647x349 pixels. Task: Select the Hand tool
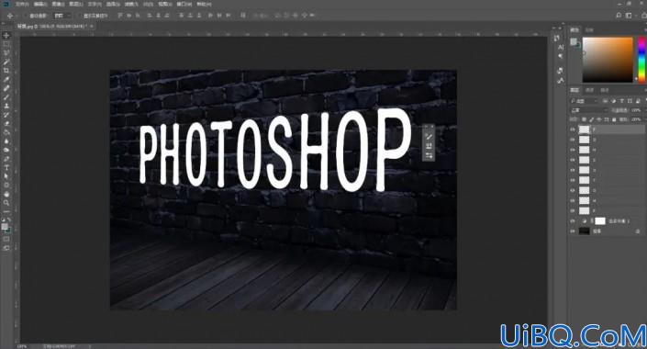tap(6, 194)
